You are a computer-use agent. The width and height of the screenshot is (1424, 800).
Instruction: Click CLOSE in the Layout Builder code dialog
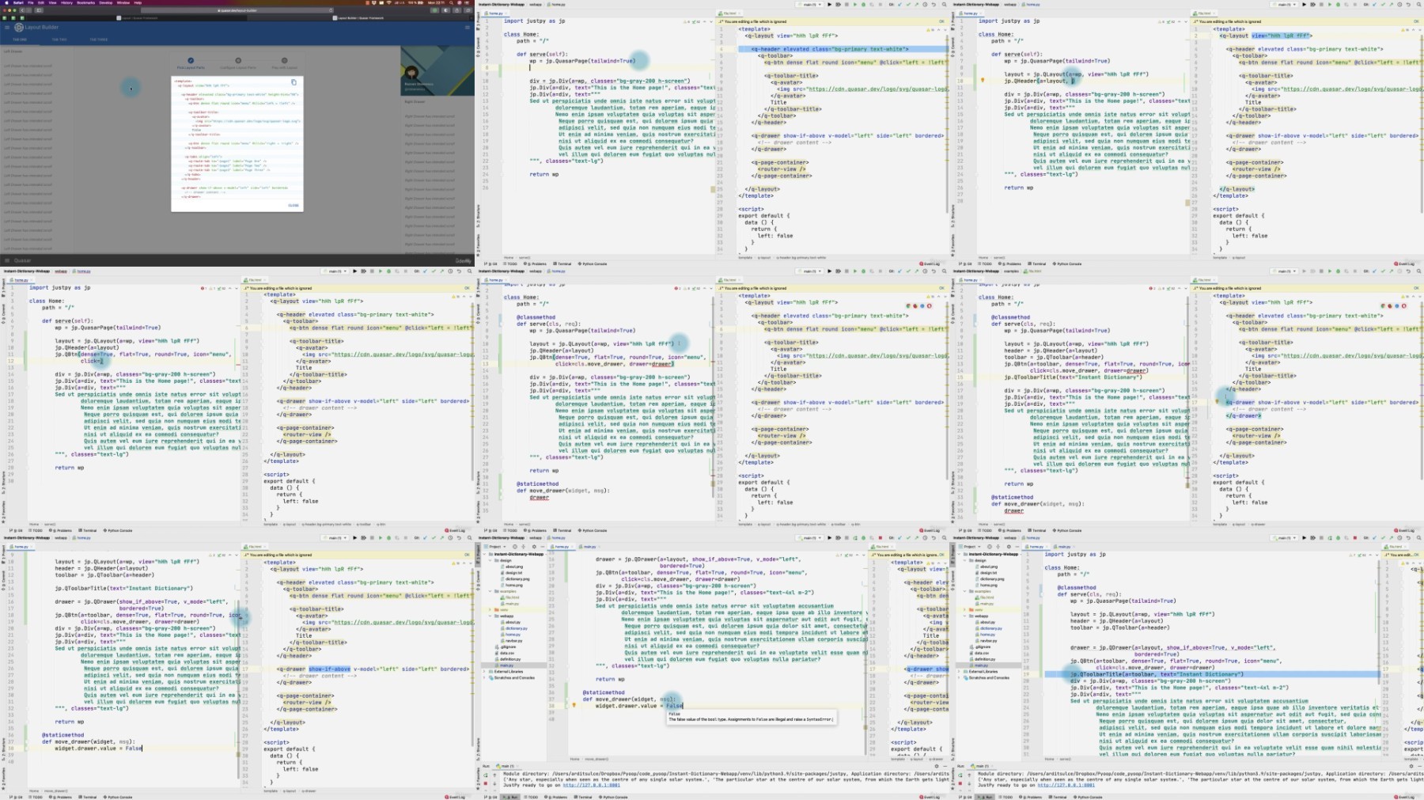294,205
